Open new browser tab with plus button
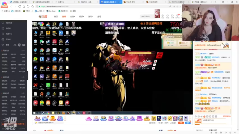The height and width of the screenshot is (134, 239). tap(215, 2)
